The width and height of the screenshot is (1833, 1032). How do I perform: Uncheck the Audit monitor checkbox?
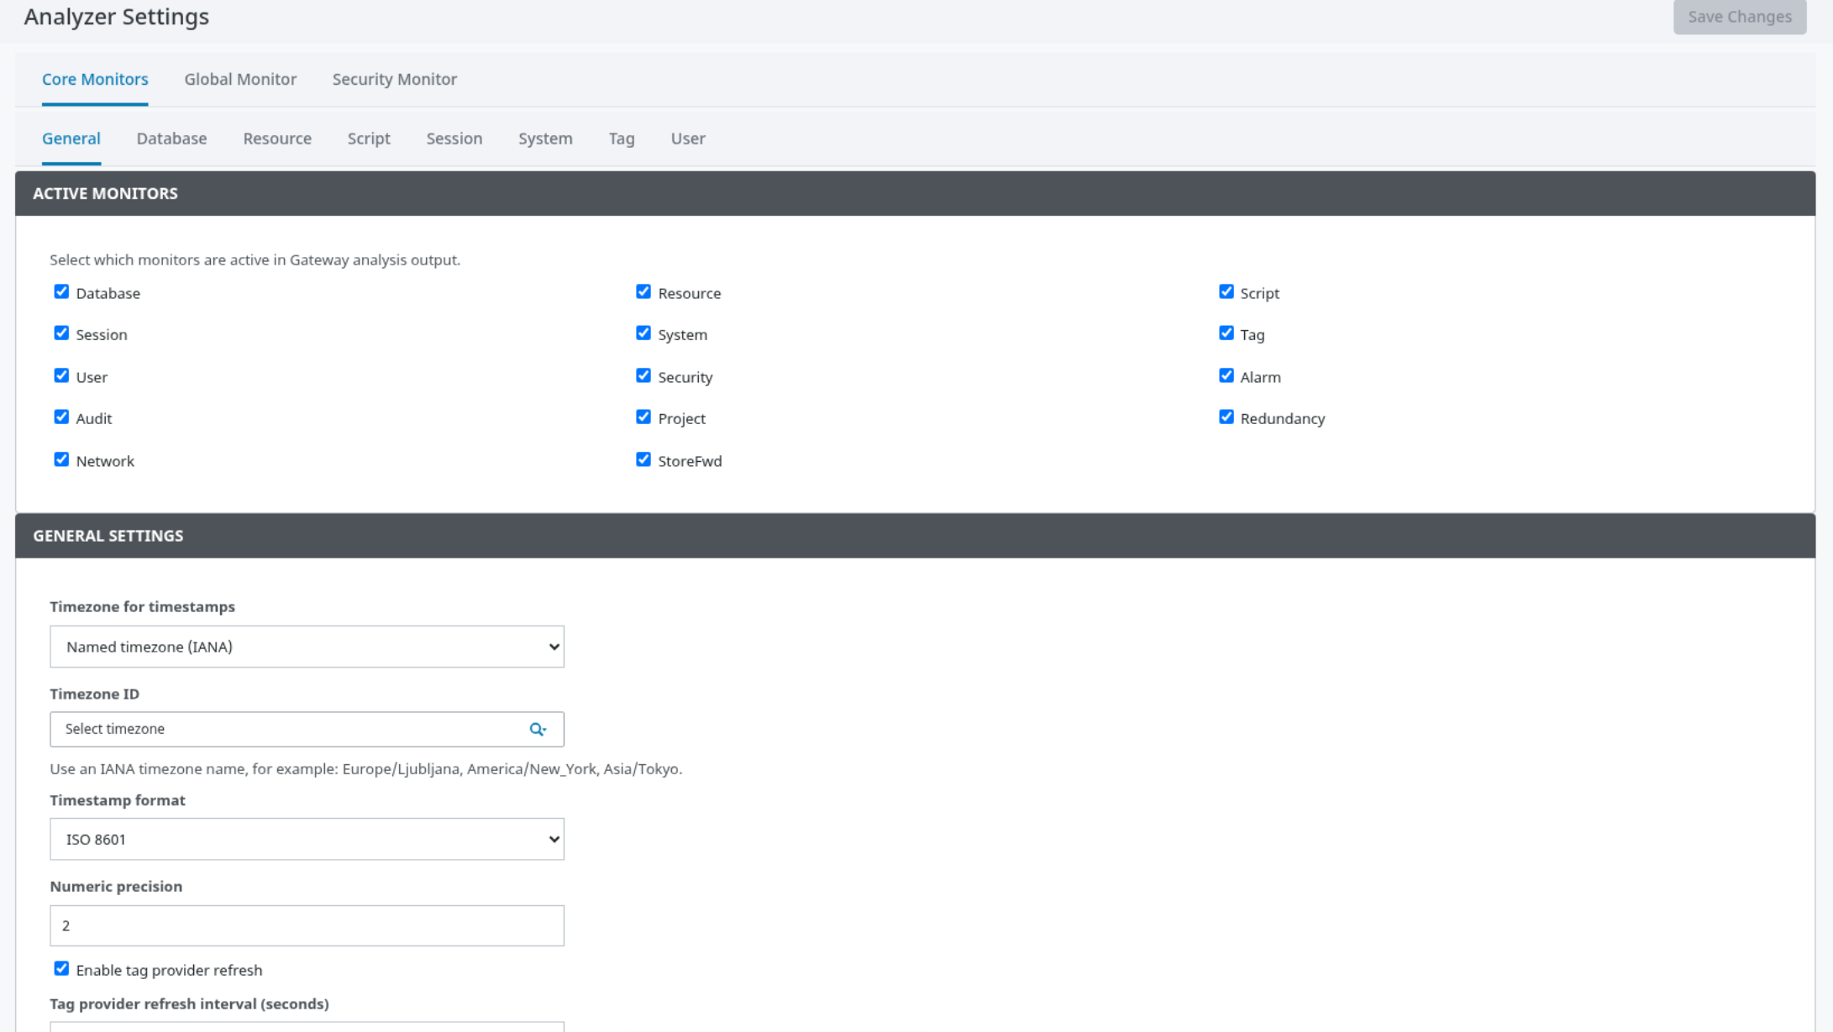click(61, 417)
